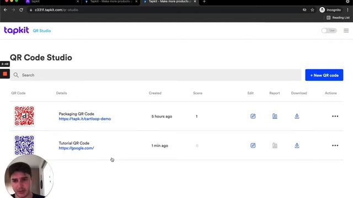This screenshot has width=353, height=198.
Task: Download the Tutorial QR Code
Action: (x=297, y=145)
